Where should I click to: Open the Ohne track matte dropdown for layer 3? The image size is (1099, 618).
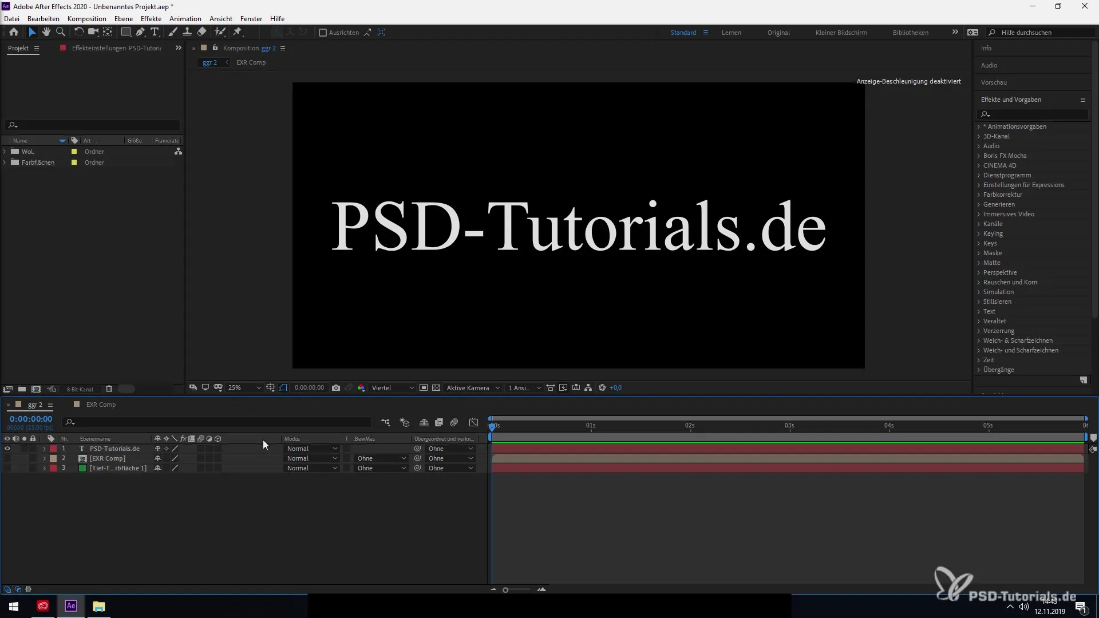(381, 468)
